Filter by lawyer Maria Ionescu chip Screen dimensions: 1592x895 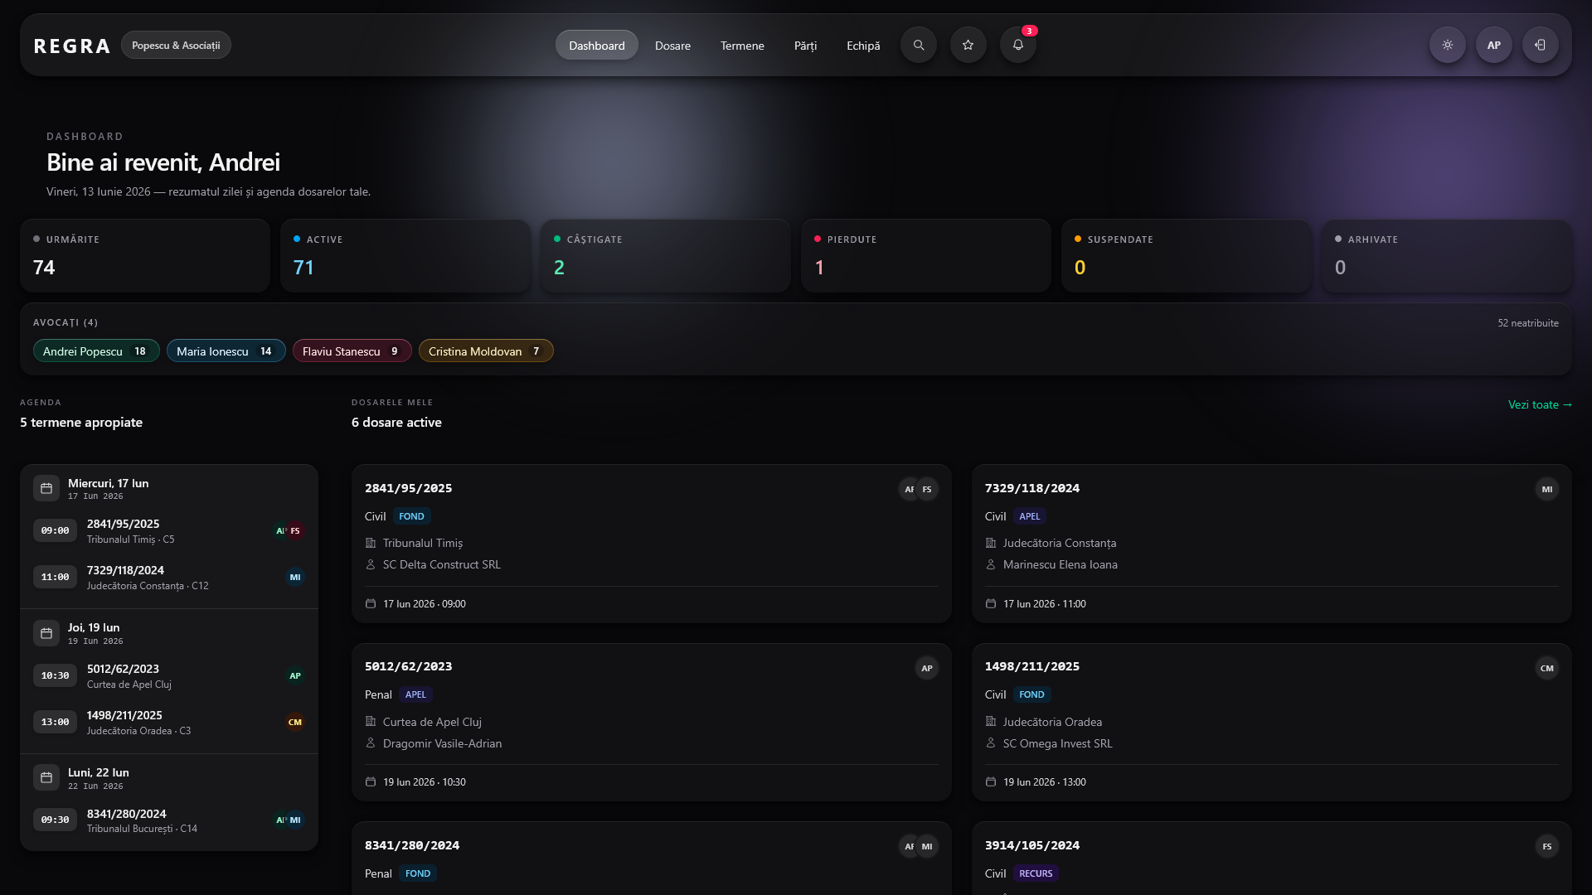tap(226, 351)
